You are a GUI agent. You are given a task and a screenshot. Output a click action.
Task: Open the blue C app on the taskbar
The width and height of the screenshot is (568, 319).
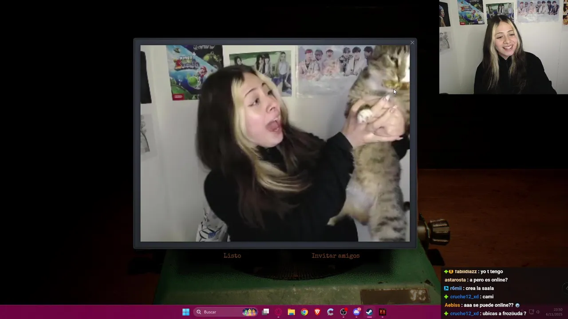point(330,312)
